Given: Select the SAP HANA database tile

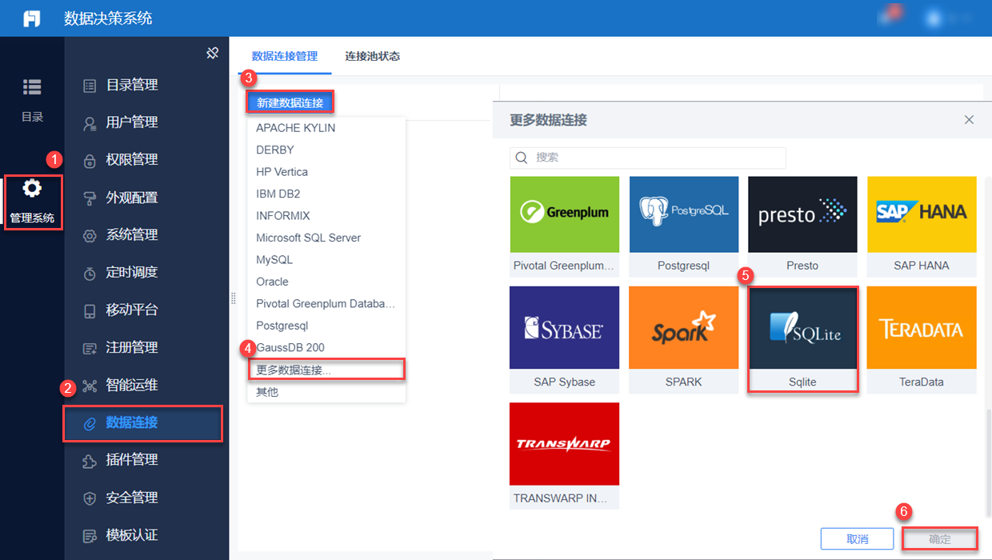Looking at the screenshot, I should (922, 226).
